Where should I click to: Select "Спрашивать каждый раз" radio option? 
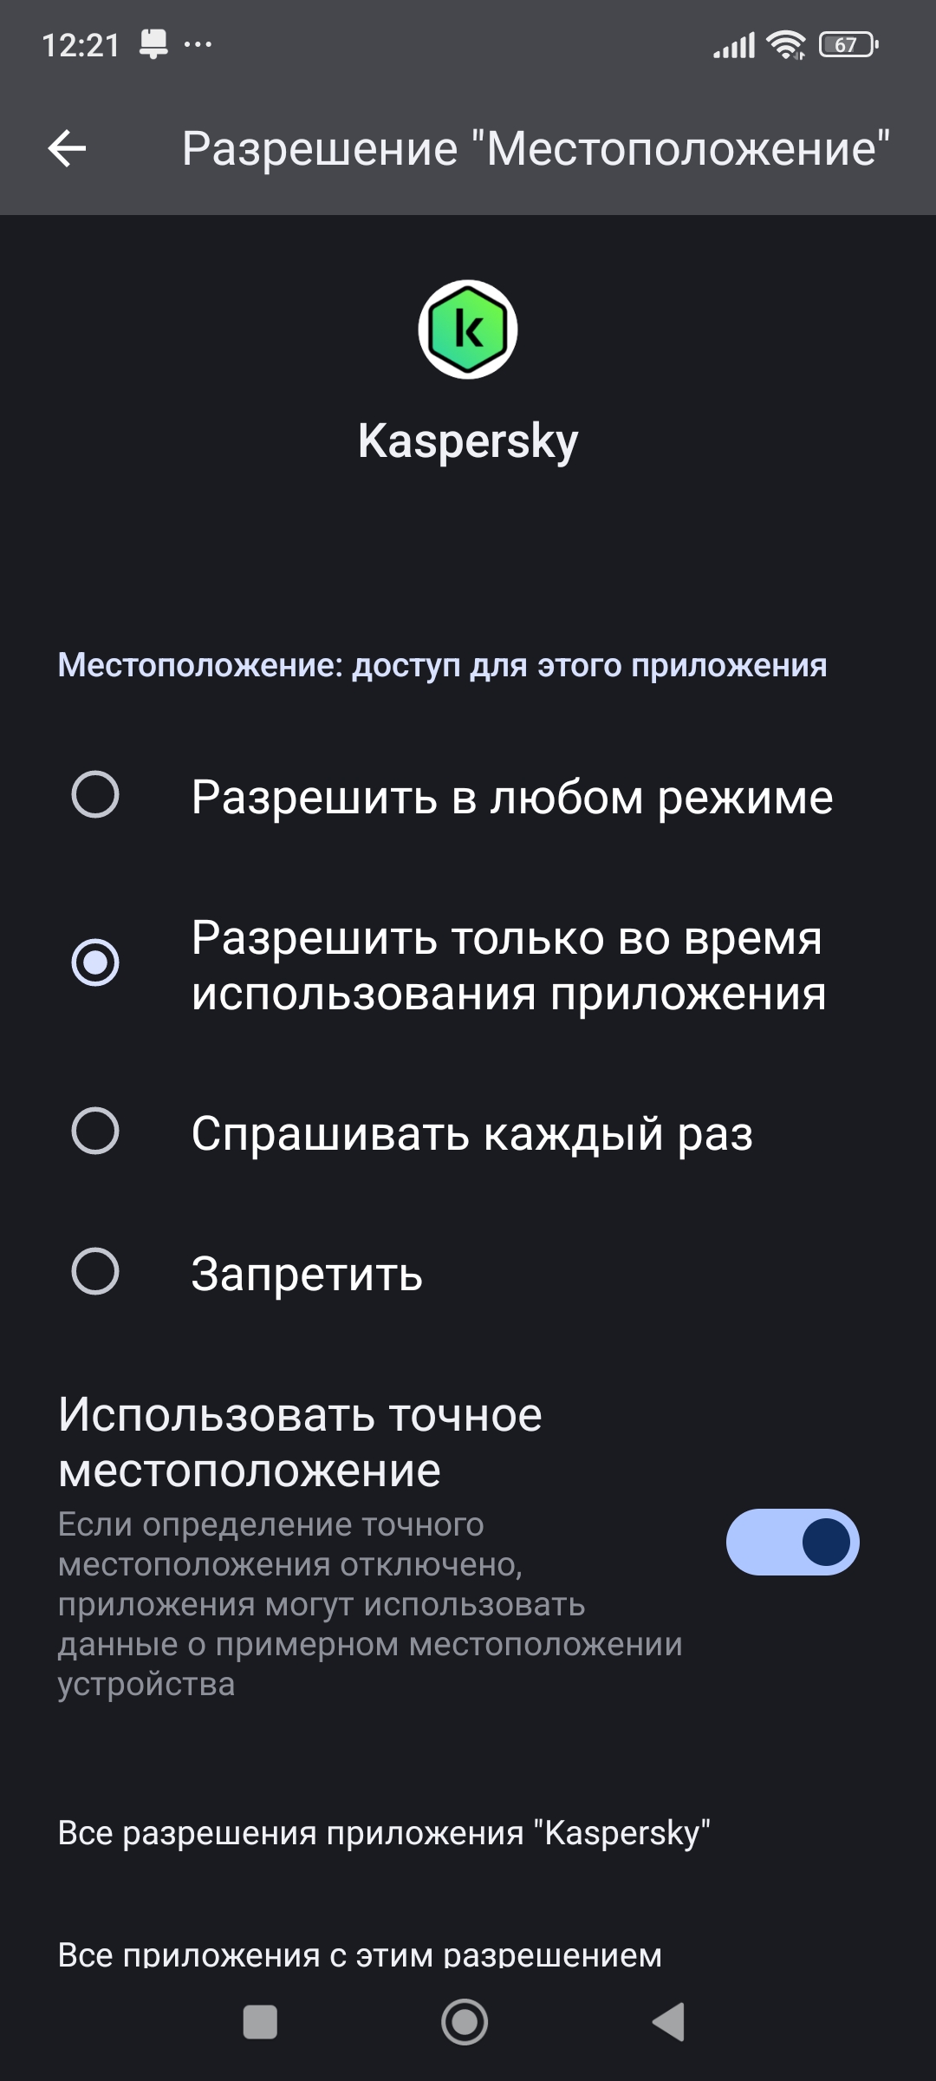tap(95, 1132)
